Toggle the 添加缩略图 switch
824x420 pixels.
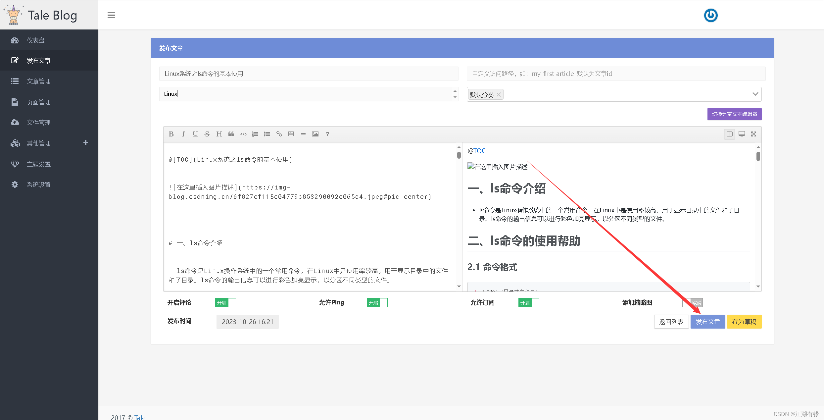693,302
